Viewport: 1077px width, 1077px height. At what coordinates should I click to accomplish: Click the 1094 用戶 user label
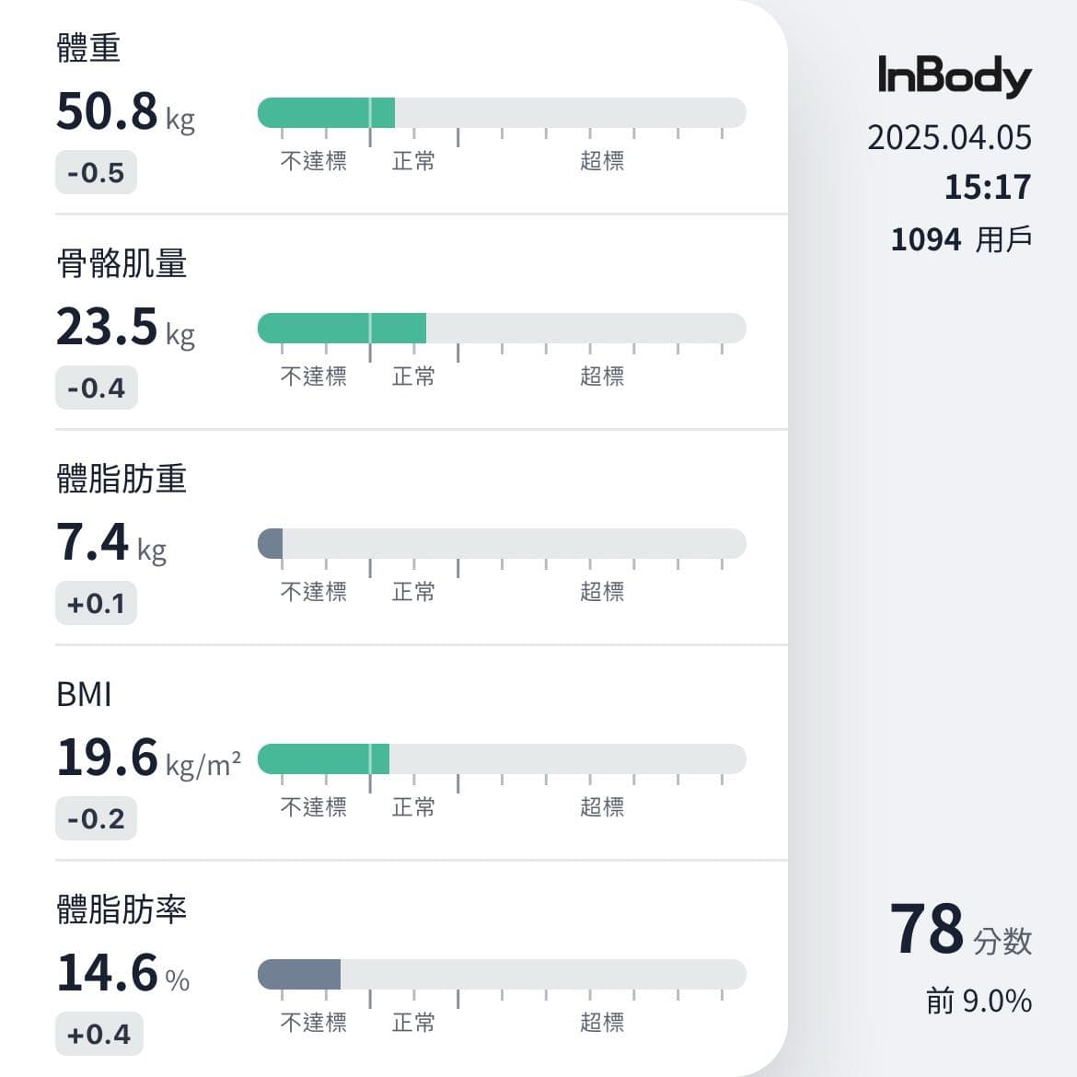[x=962, y=239]
